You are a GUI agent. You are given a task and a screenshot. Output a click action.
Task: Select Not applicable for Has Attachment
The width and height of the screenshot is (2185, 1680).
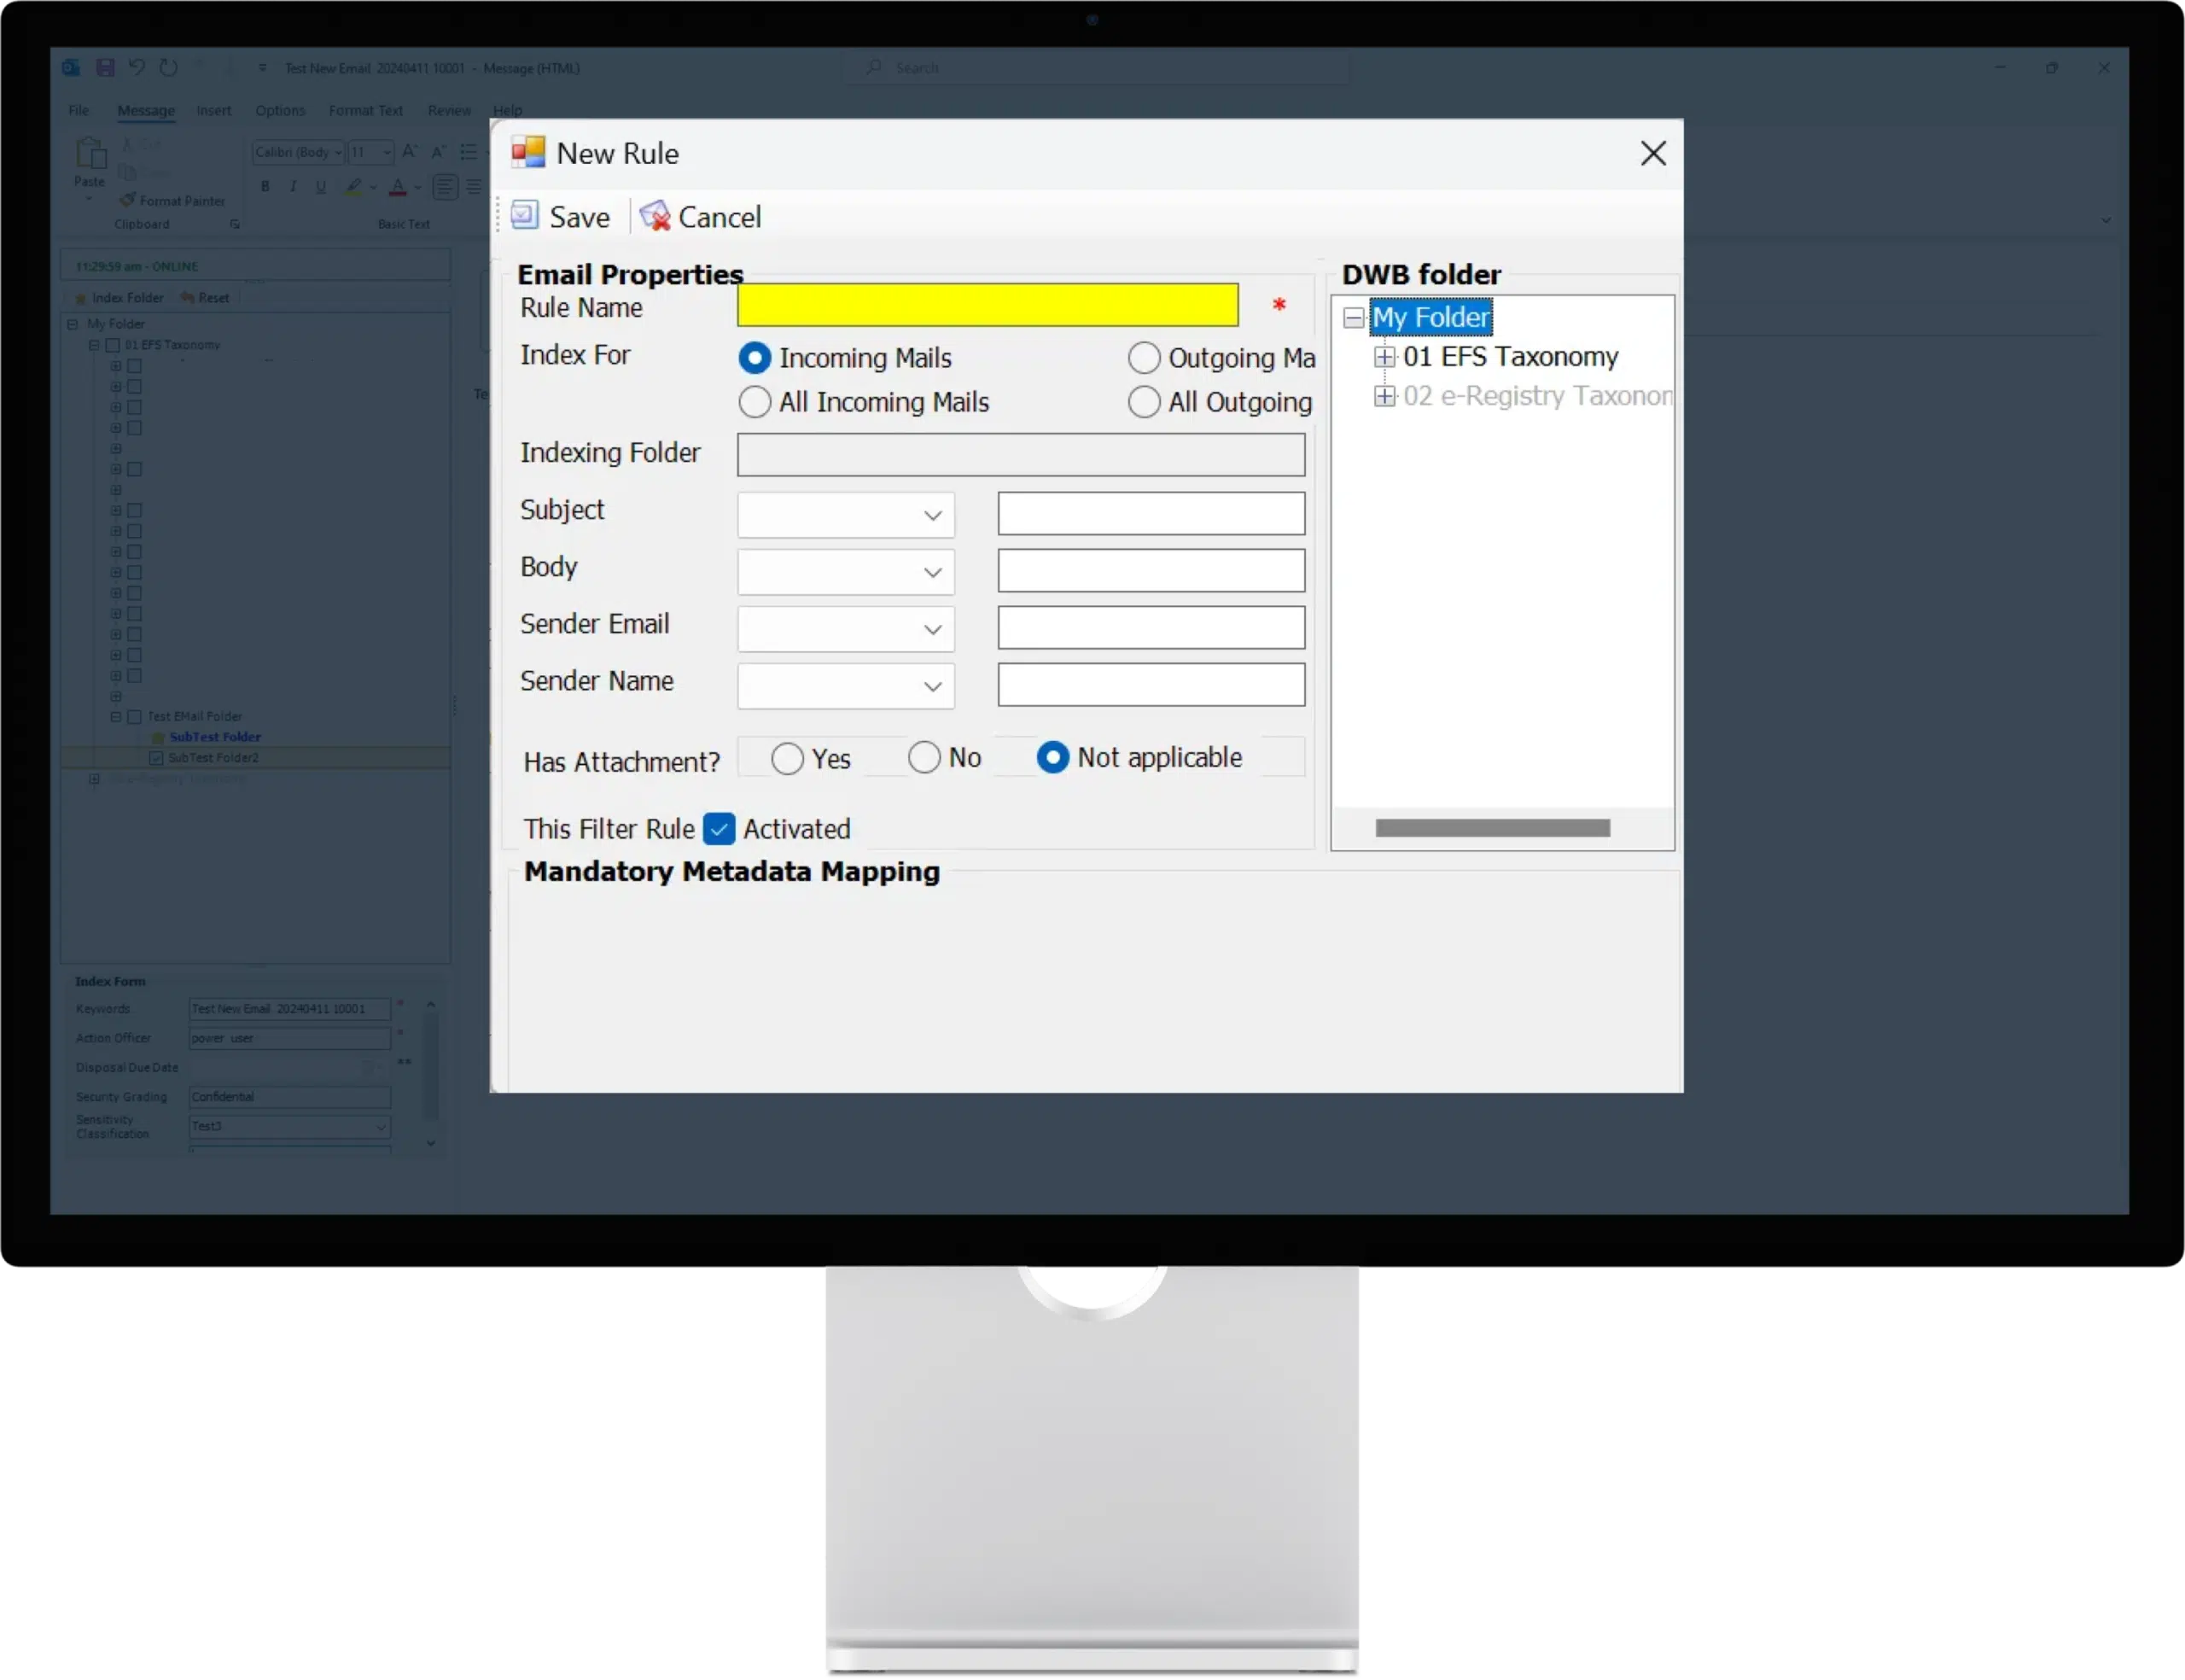(1052, 758)
